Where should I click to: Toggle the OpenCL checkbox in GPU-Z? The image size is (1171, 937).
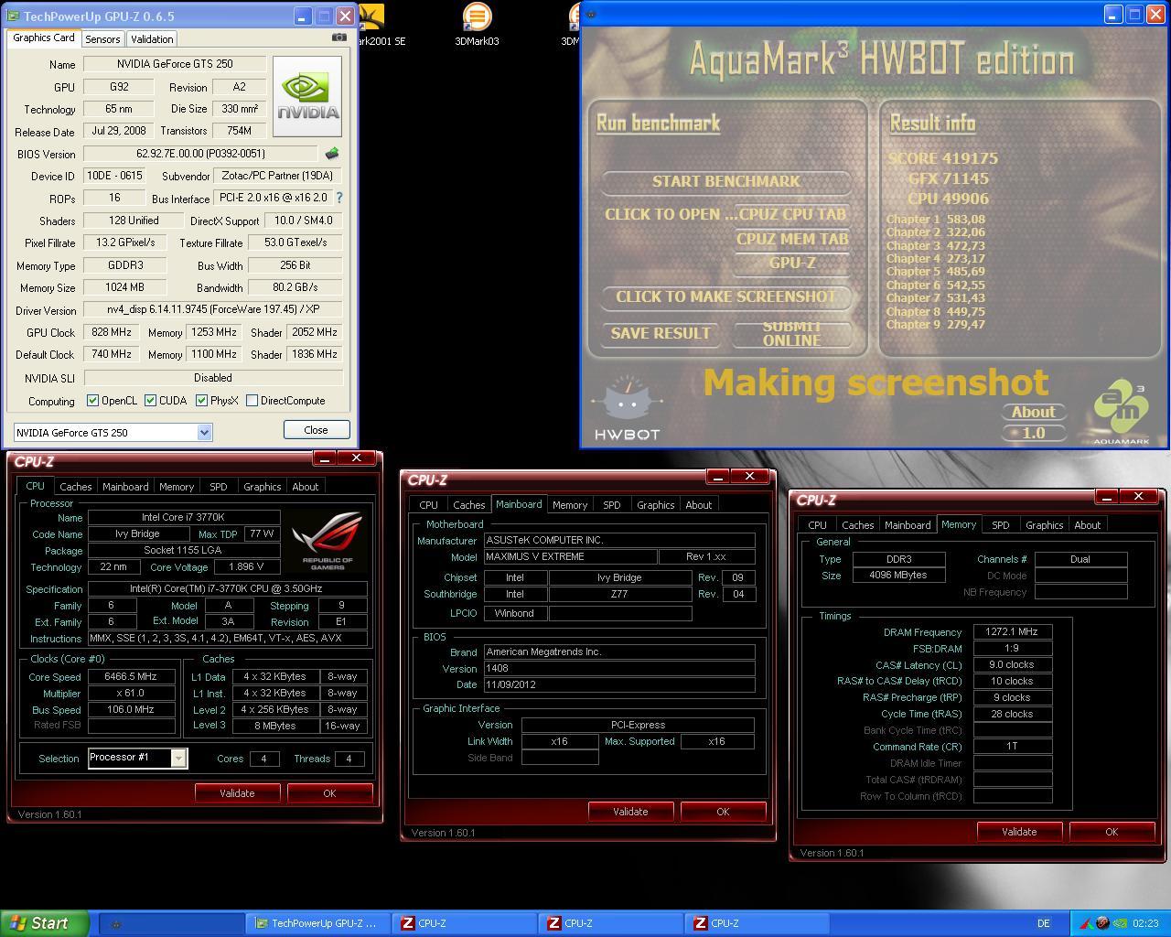(92, 401)
